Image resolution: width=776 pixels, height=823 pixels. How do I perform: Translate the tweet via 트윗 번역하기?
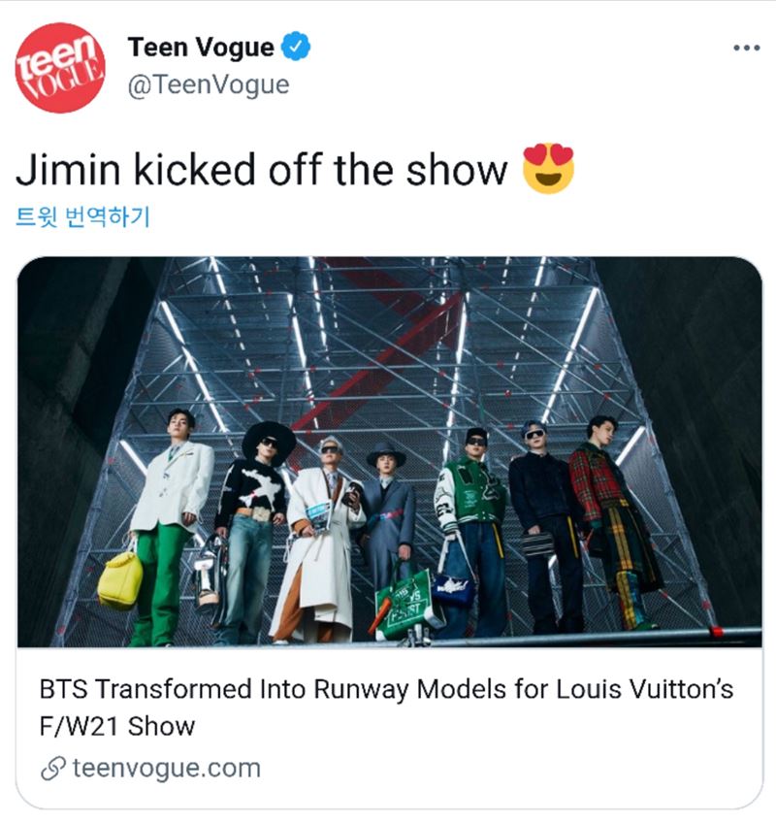click(x=82, y=216)
